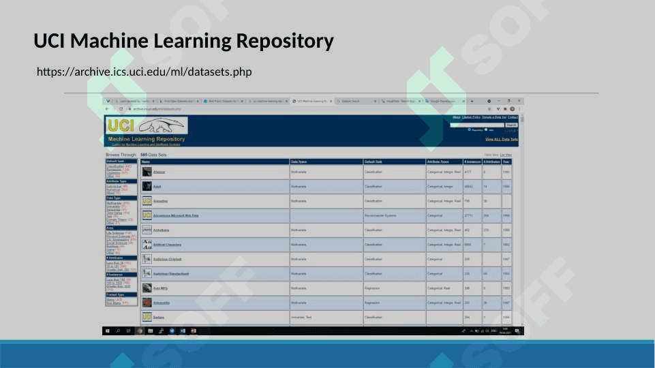The image size is (655, 368).
Task: Switch to UCI Machine Learning browser tab
Action: [x=311, y=101]
